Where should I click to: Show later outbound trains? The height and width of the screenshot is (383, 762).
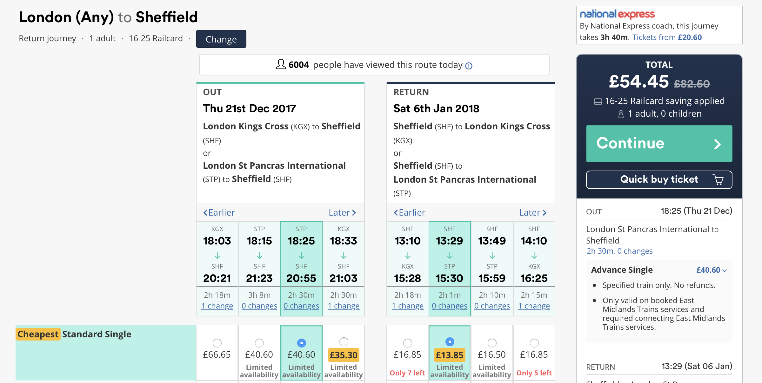(x=342, y=212)
